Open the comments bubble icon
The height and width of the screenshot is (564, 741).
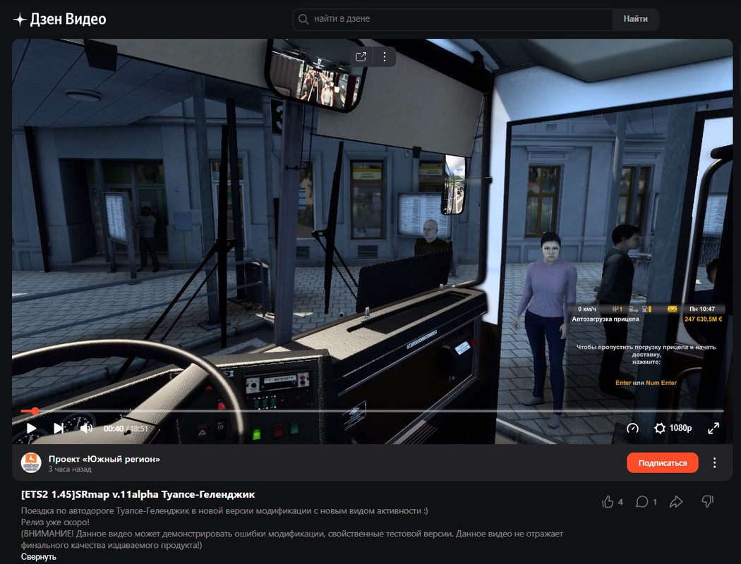641,502
